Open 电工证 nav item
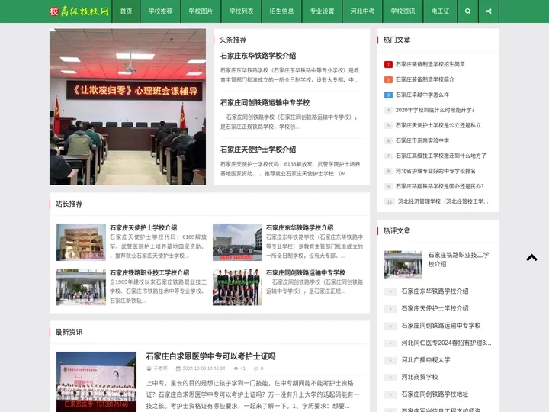 (x=440, y=11)
